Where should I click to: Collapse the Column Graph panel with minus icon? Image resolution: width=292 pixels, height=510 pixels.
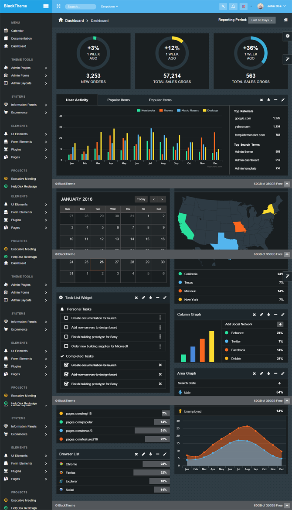pyautogui.click(x=275, y=315)
